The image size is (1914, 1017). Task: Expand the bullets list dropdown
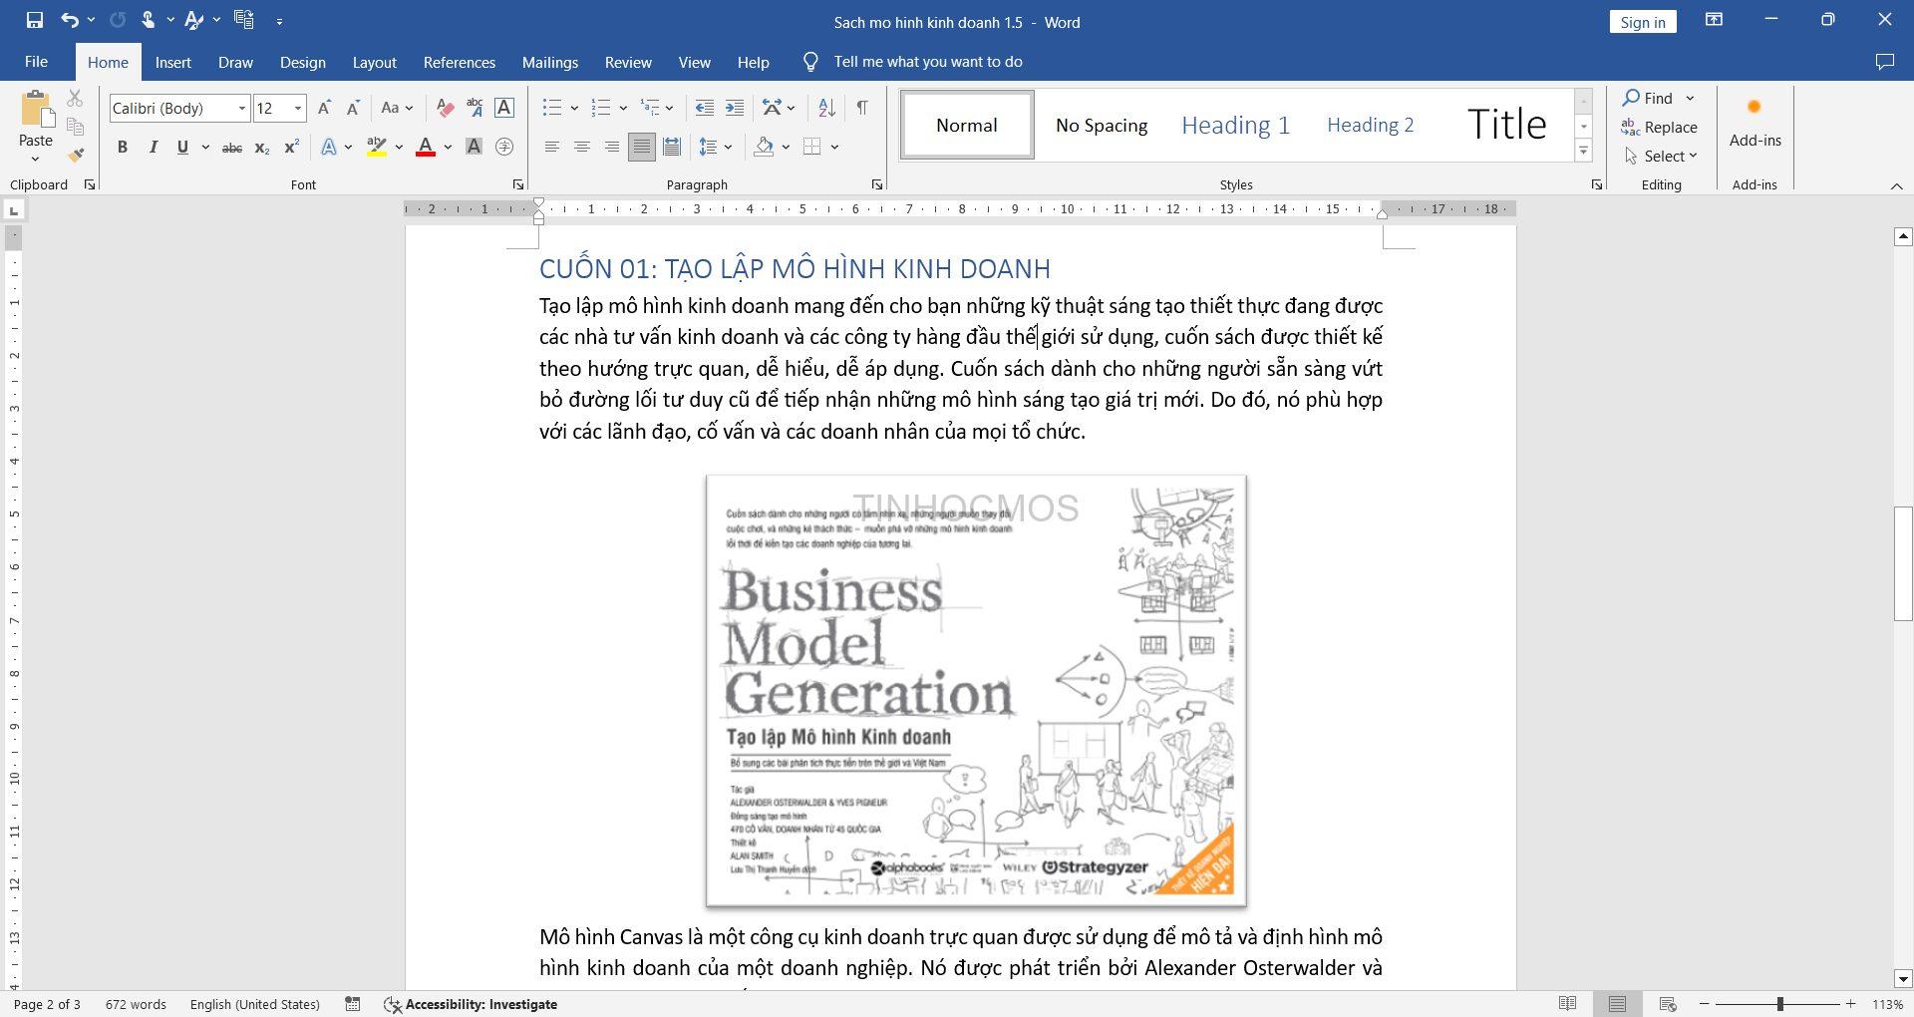574,108
